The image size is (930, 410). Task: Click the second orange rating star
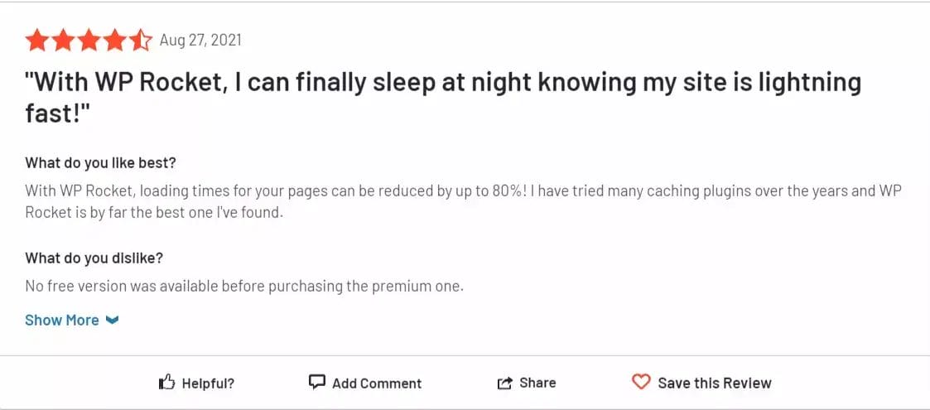63,40
